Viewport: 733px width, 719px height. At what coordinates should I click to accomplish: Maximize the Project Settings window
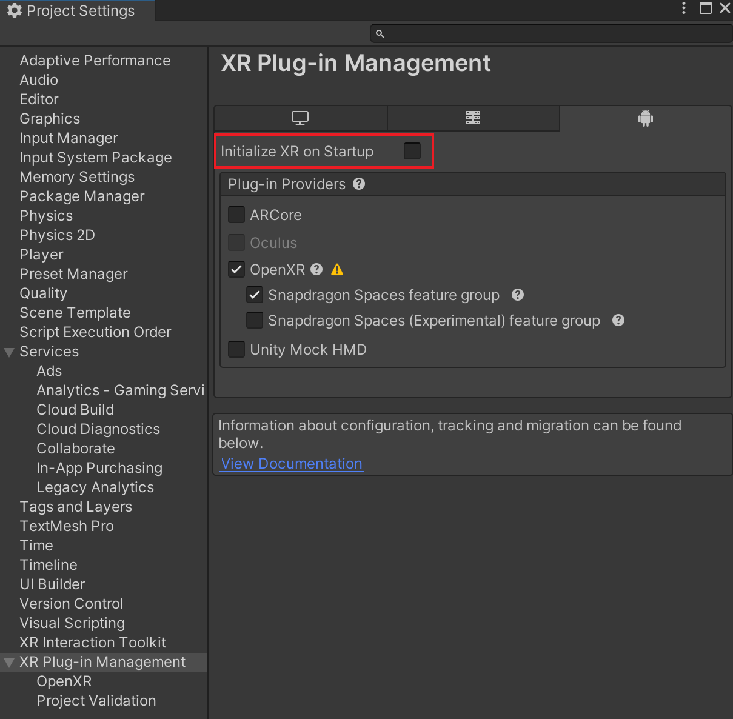pyautogui.click(x=706, y=8)
